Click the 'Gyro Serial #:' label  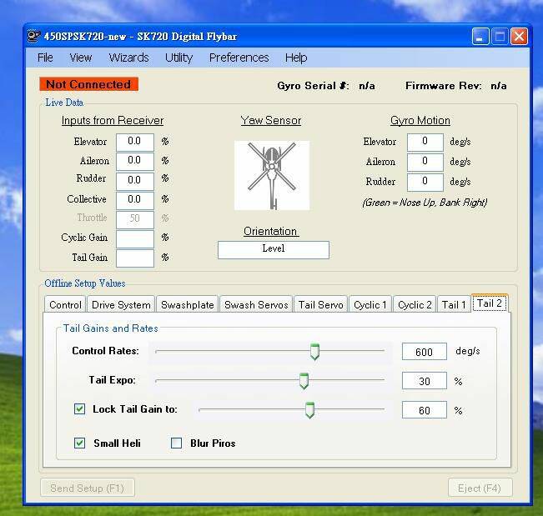(x=313, y=86)
